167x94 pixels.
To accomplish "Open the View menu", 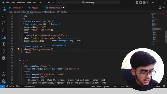I will click(x=29, y=3).
